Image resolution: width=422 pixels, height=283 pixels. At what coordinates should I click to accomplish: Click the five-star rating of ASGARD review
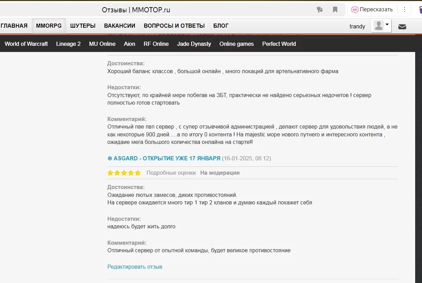click(124, 173)
